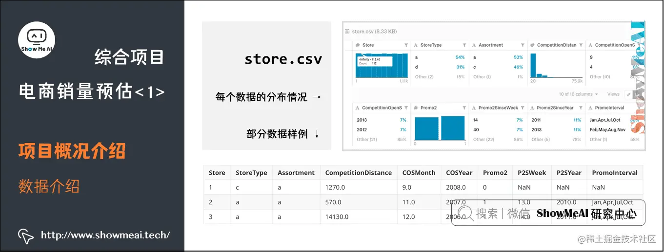Click the magnifier icon in the search box

[x=466, y=213]
